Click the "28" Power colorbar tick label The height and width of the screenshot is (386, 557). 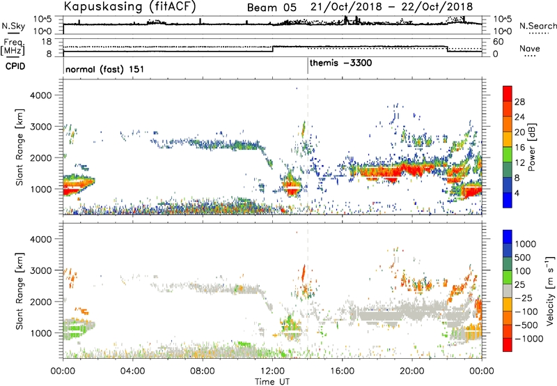[x=519, y=102]
